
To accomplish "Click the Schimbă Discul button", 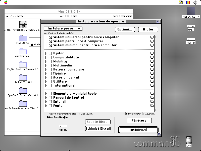I will (98, 129).
